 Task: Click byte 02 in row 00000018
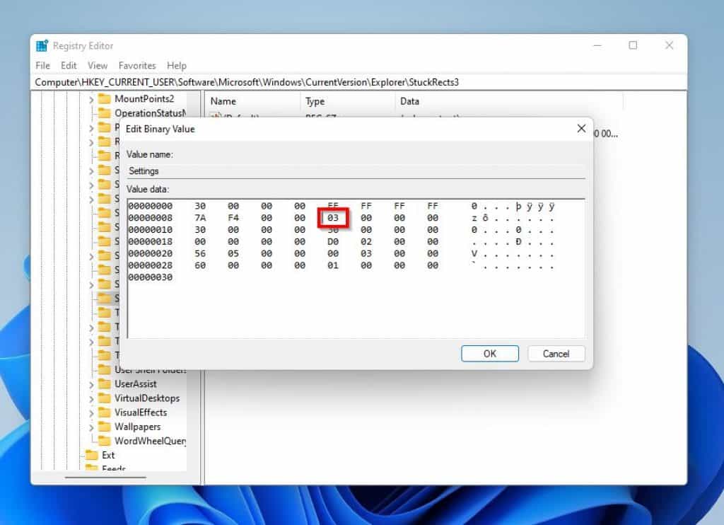366,242
